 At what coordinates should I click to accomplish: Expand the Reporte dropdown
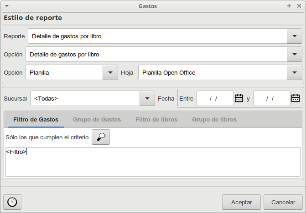pos(295,36)
